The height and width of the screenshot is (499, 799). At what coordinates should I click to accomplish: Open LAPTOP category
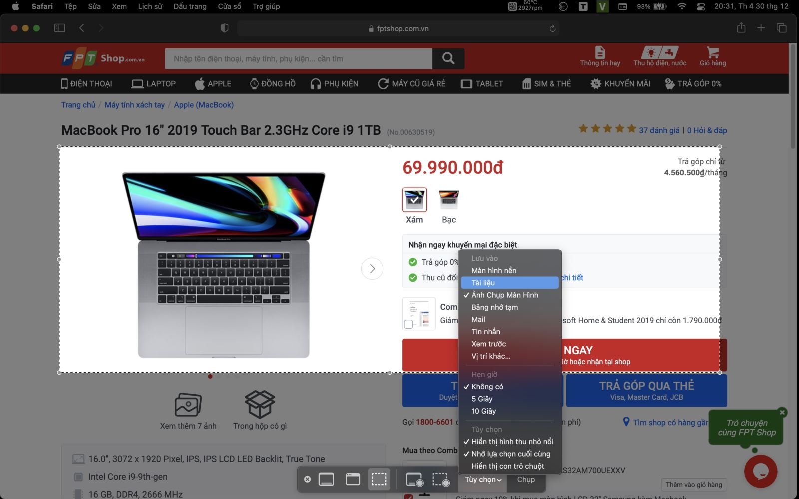click(x=153, y=84)
